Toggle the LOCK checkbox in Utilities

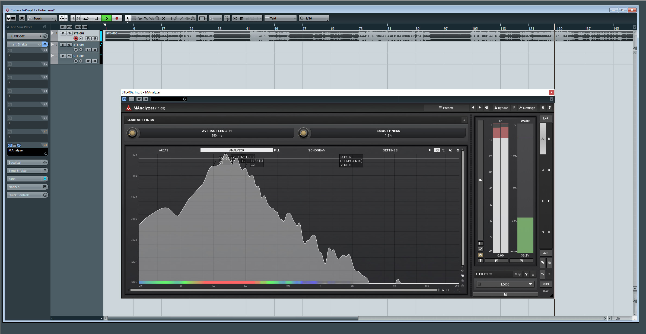(x=479, y=284)
